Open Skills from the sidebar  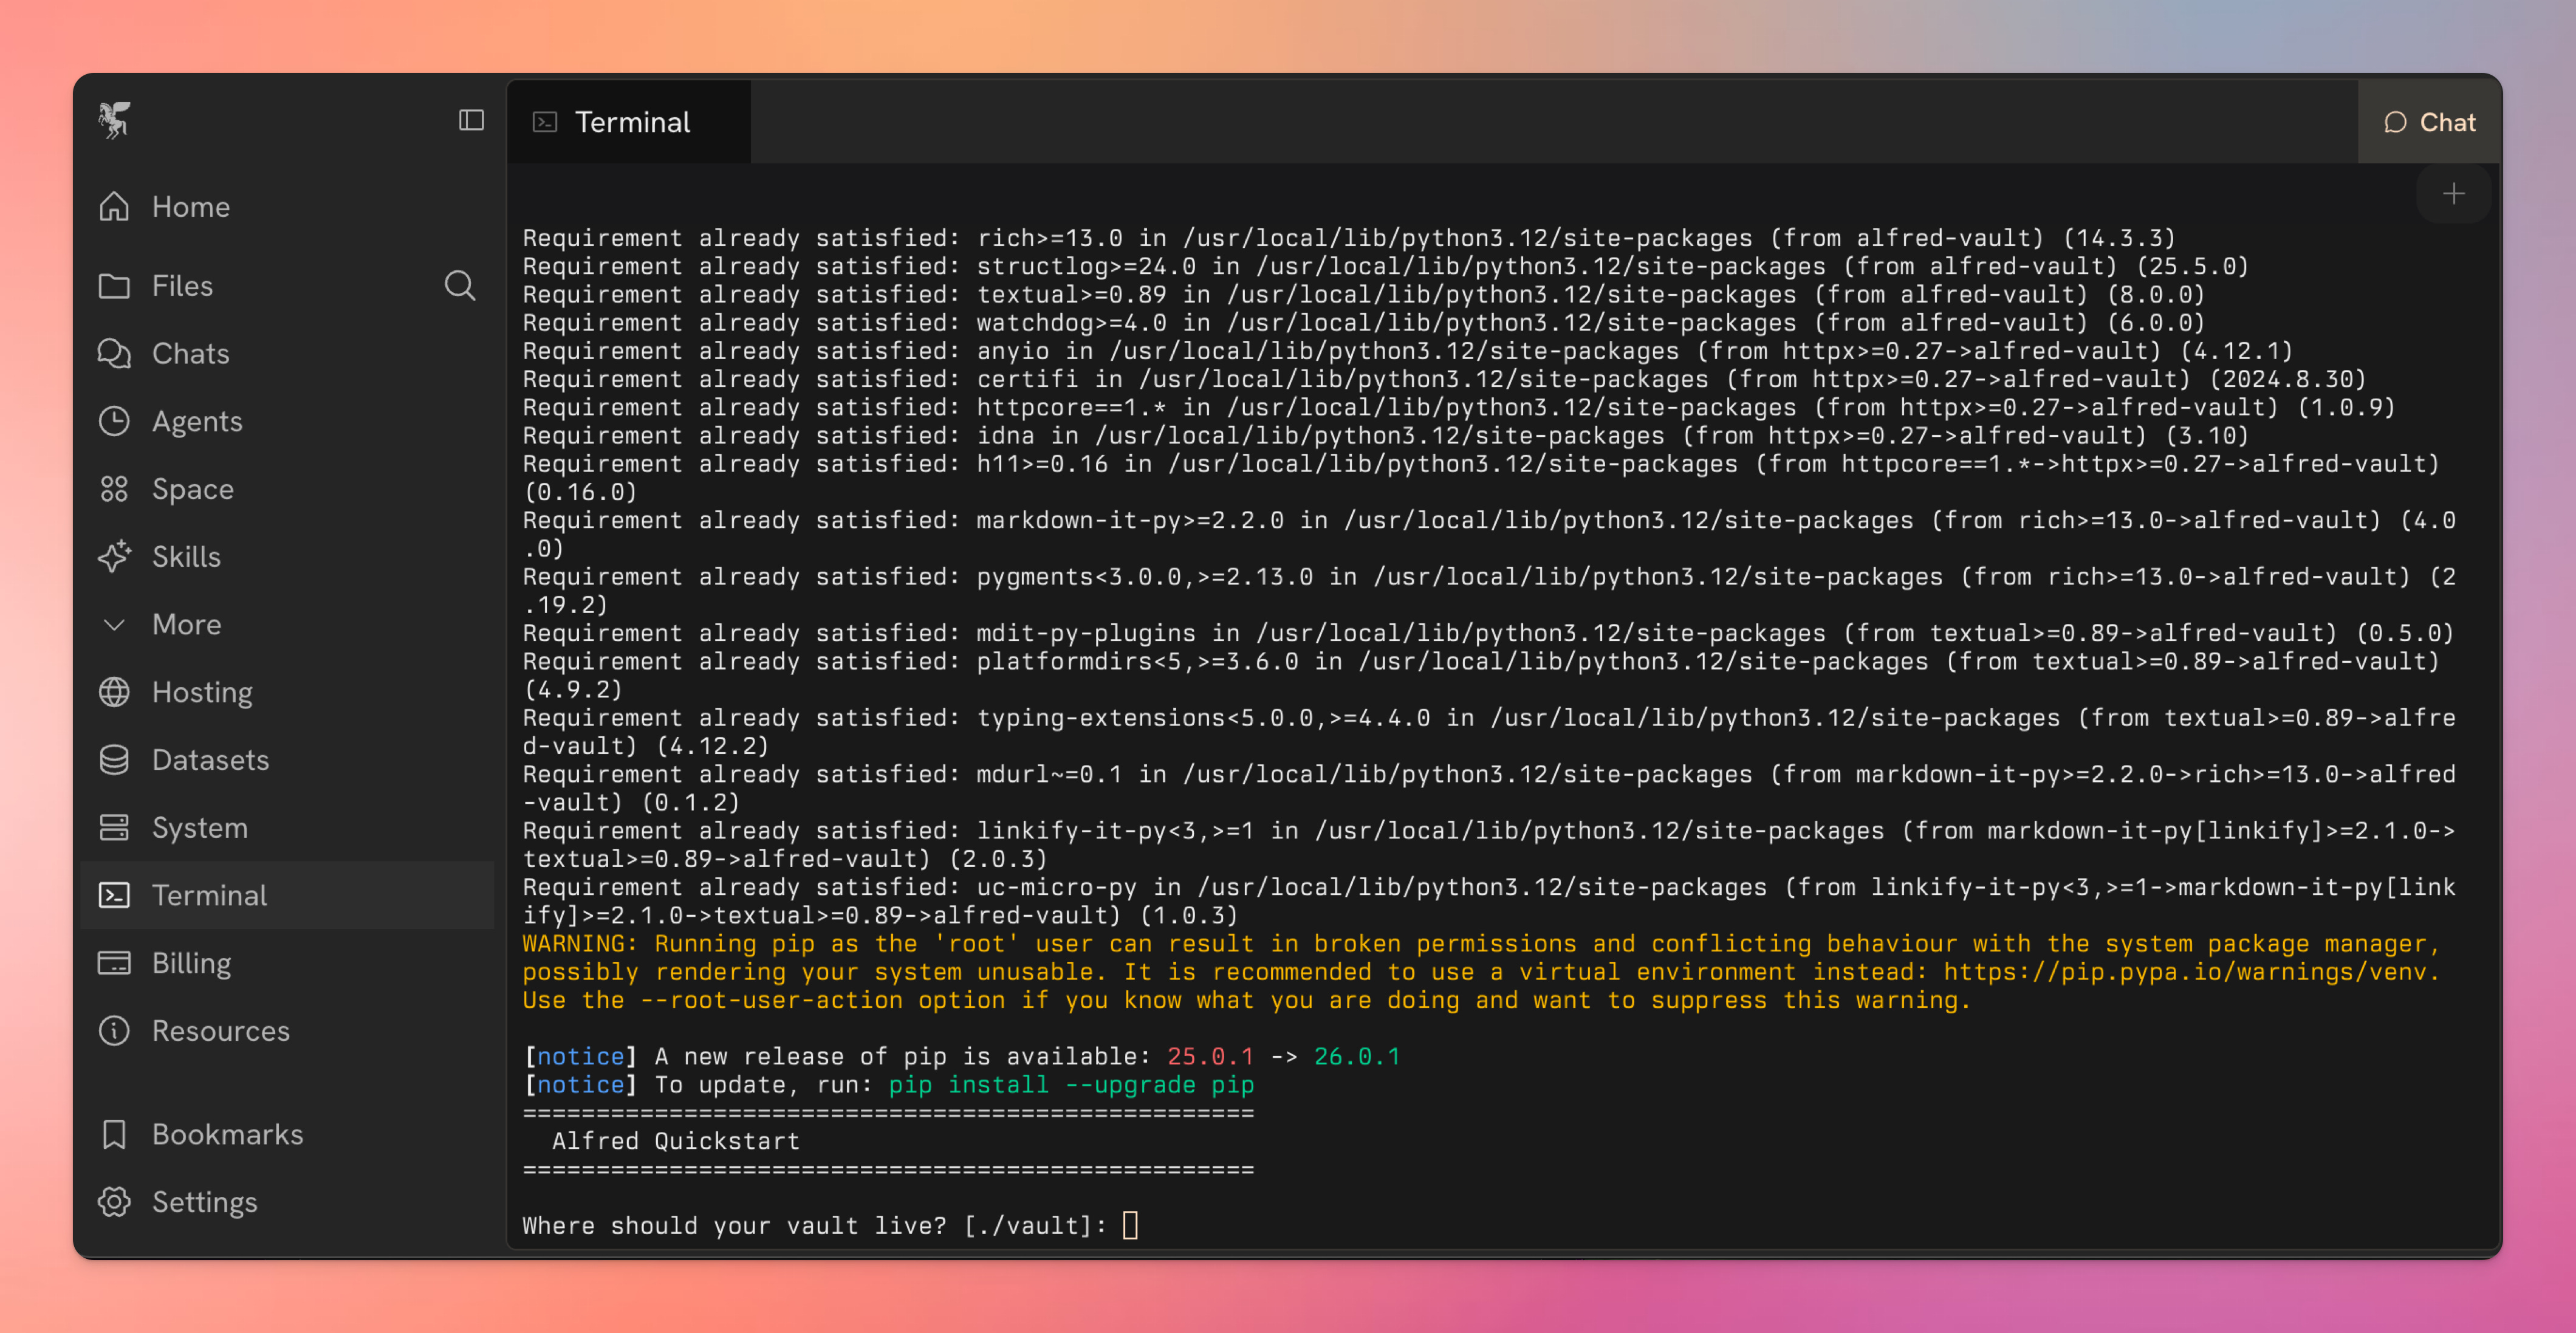click(x=186, y=557)
